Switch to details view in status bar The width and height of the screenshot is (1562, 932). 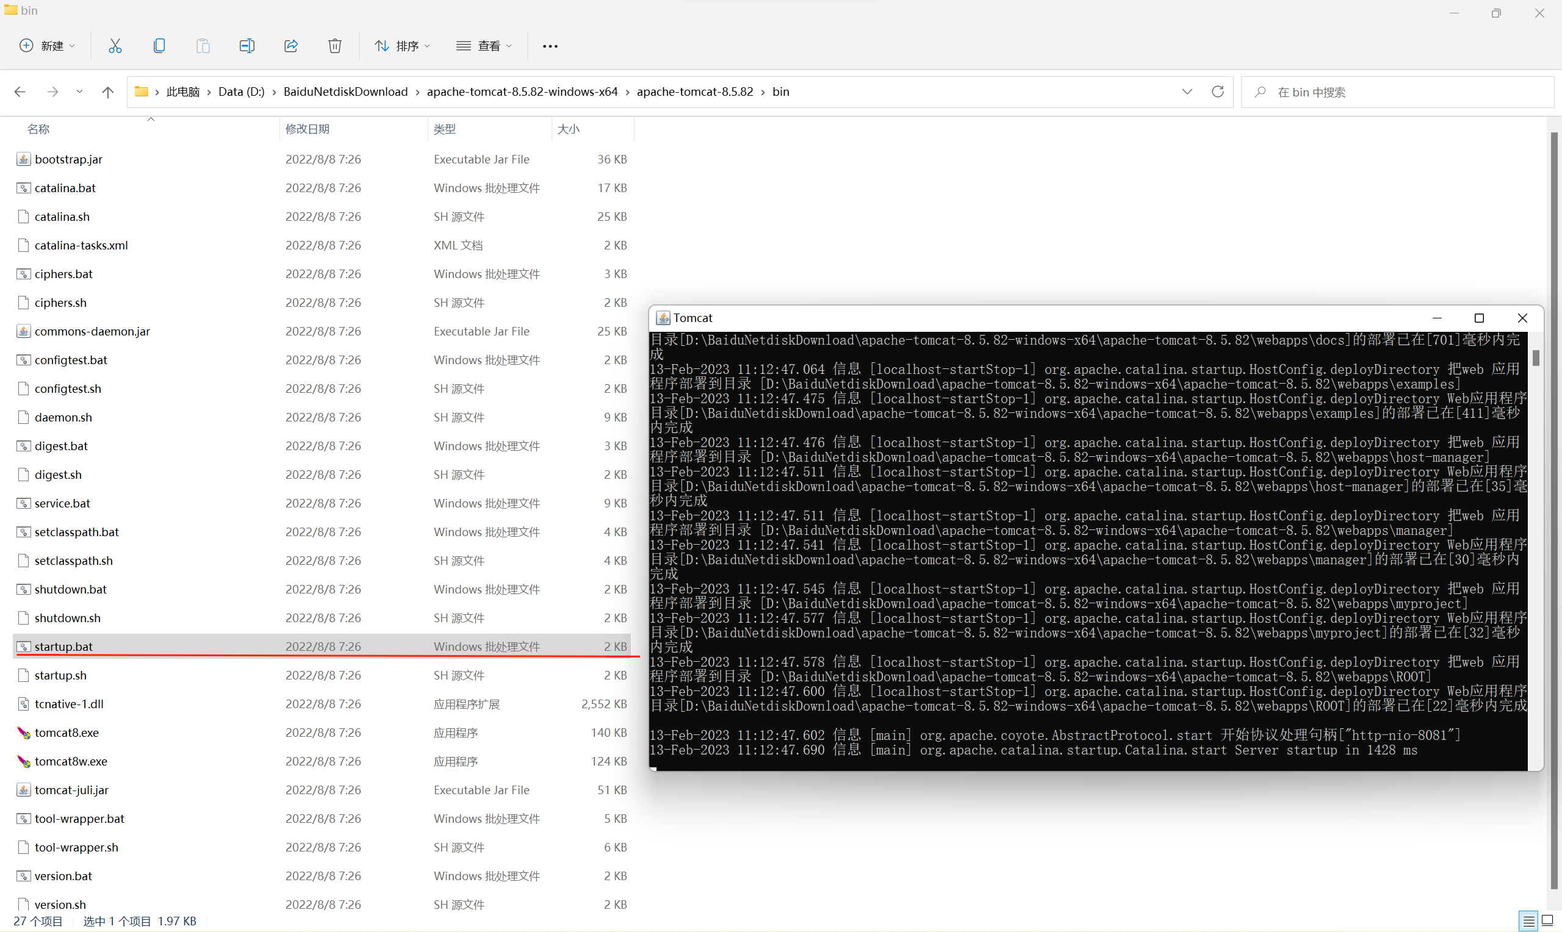pos(1528,920)
